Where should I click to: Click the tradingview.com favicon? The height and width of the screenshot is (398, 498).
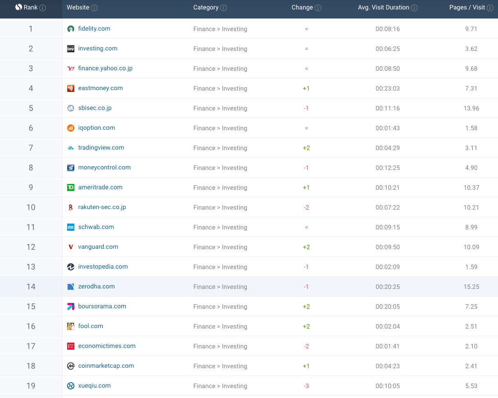tap(70, 148)
